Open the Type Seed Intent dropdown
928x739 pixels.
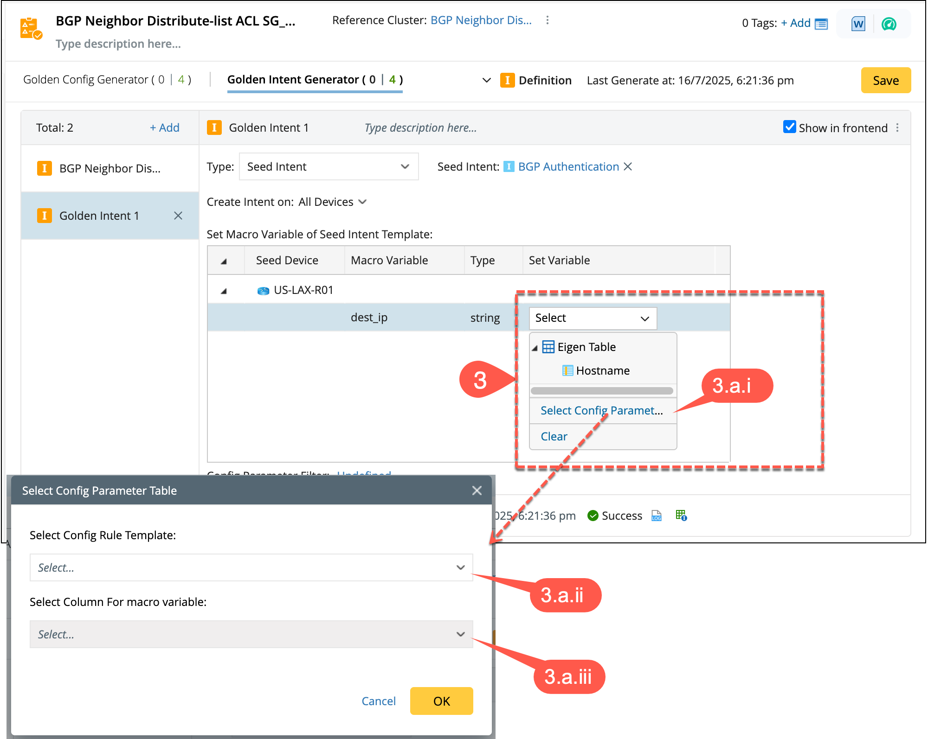(x=329, y=166)
